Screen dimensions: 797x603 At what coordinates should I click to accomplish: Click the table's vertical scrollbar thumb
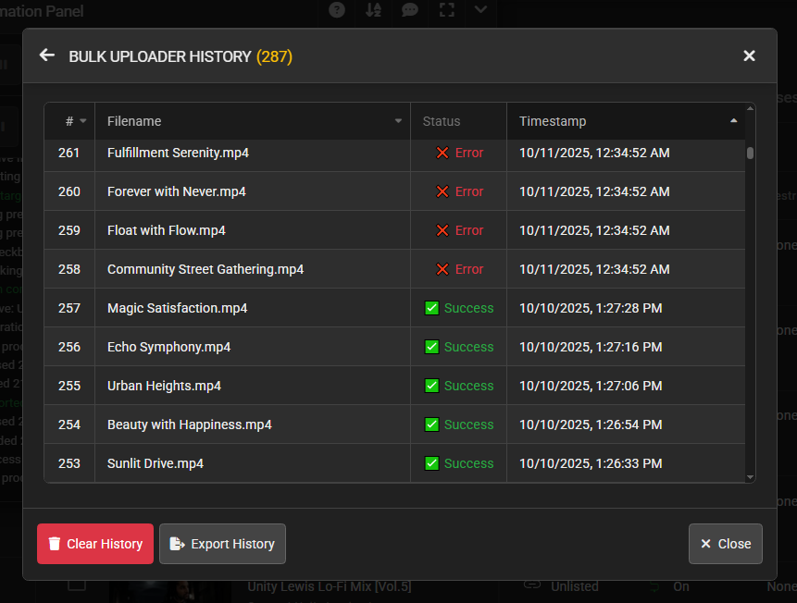[750, 153]
